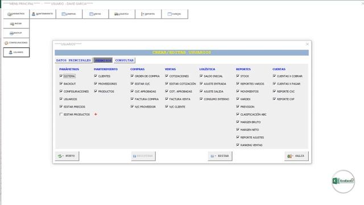The height and width of the screenshot is (205, 364).
Task: Toggle the Ranking Ventas checkbox
Action: (x=238, y=145)
